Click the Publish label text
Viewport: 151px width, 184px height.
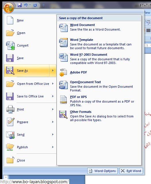coord(22,147)
